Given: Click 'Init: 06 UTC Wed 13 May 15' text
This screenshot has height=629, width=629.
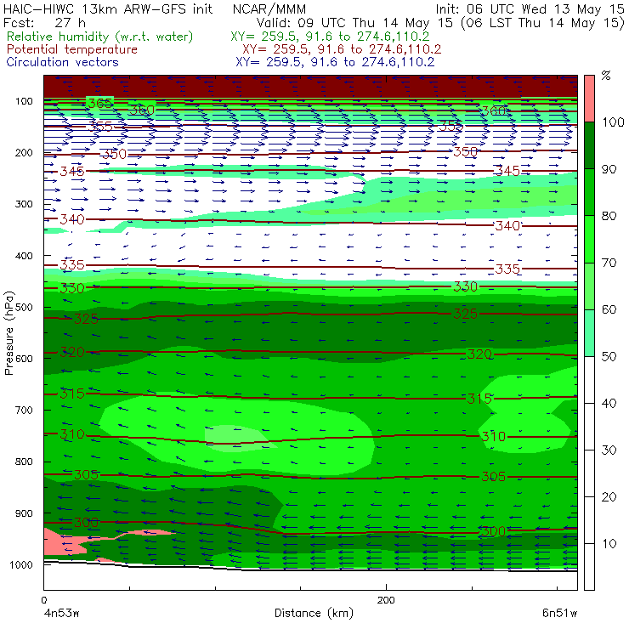Looking at the screenshot, I should tap(530, 8).
